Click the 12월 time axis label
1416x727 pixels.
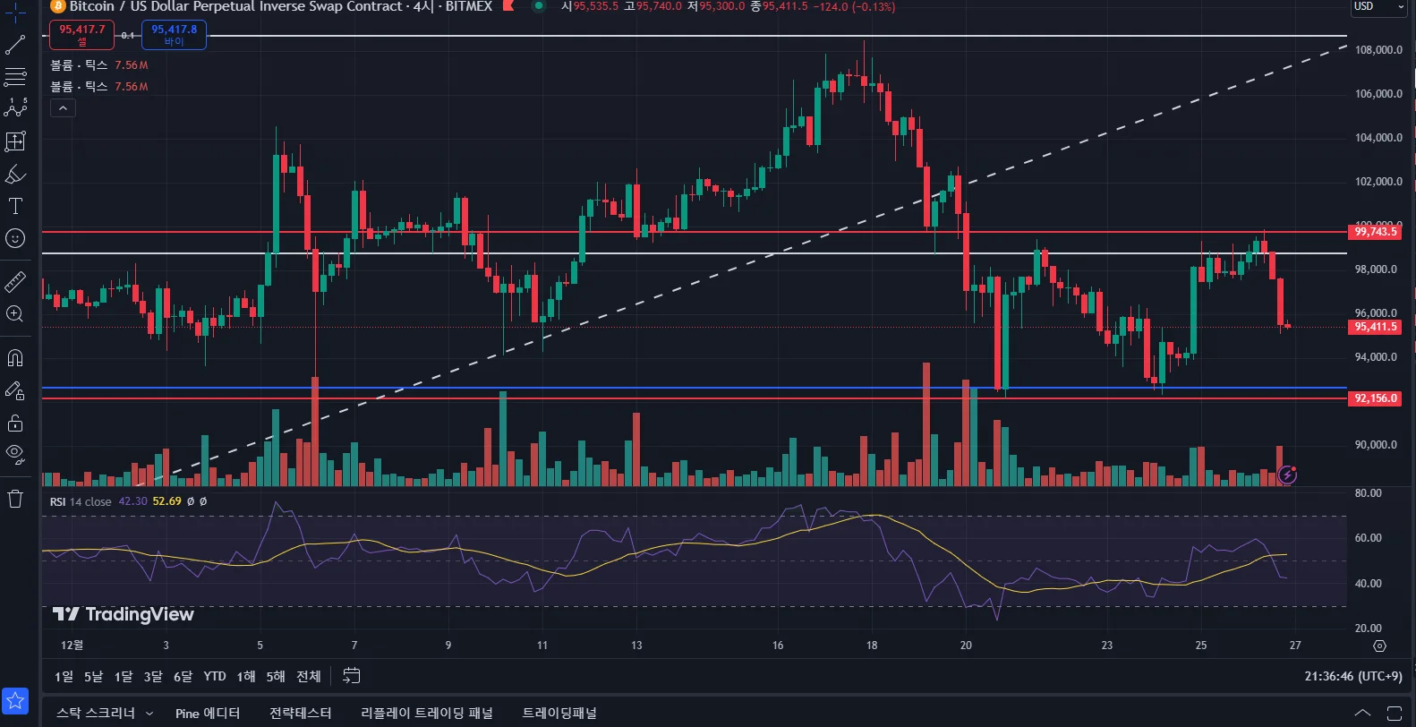tap(72, 645)
